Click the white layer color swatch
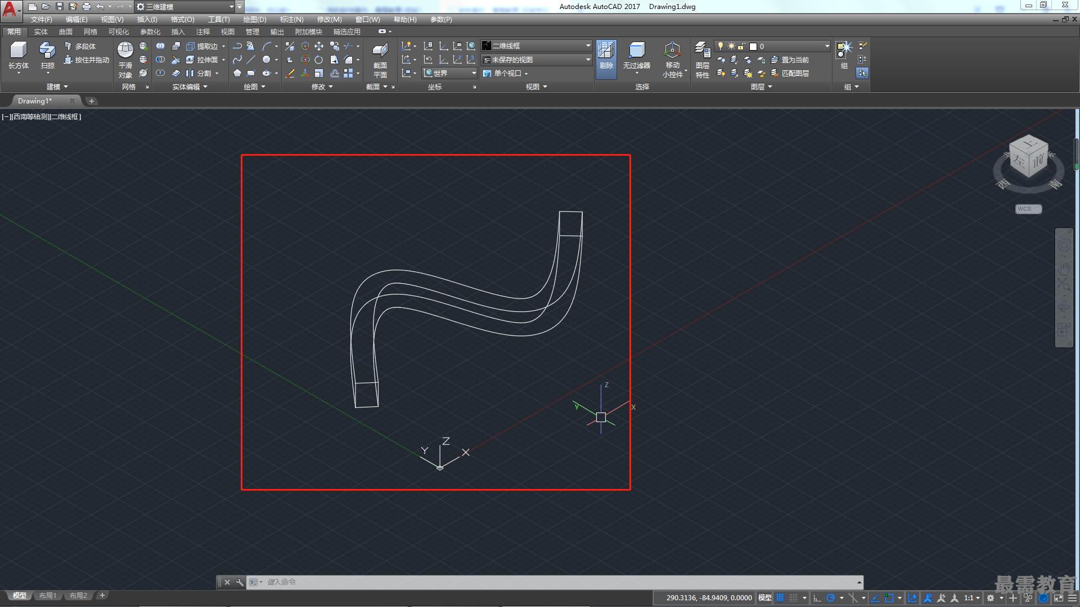This screenshot has width=1080, height=607. (753, 46)
